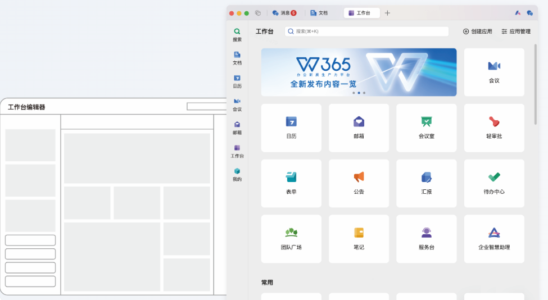
Task: Select 工作台 in the left sidebar
Action: pyautogui.click(x=237, y=152)
